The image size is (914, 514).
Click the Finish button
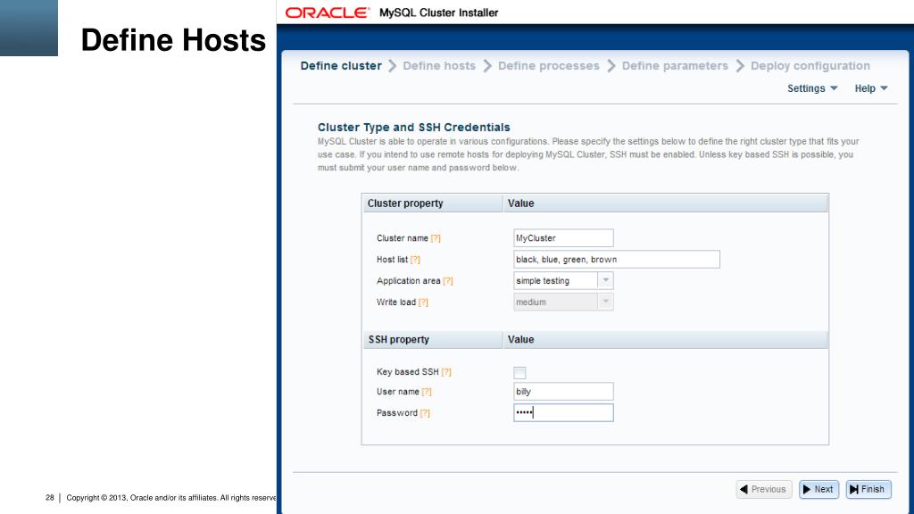868,490
